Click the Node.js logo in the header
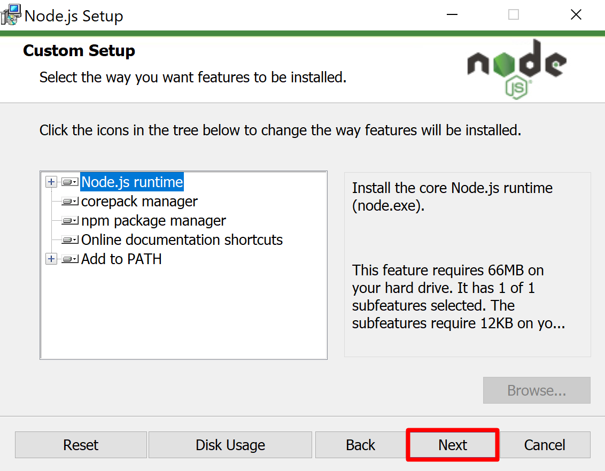Image resolution: width=605 pixels, height=471 pixels. [x=516, y=69]
